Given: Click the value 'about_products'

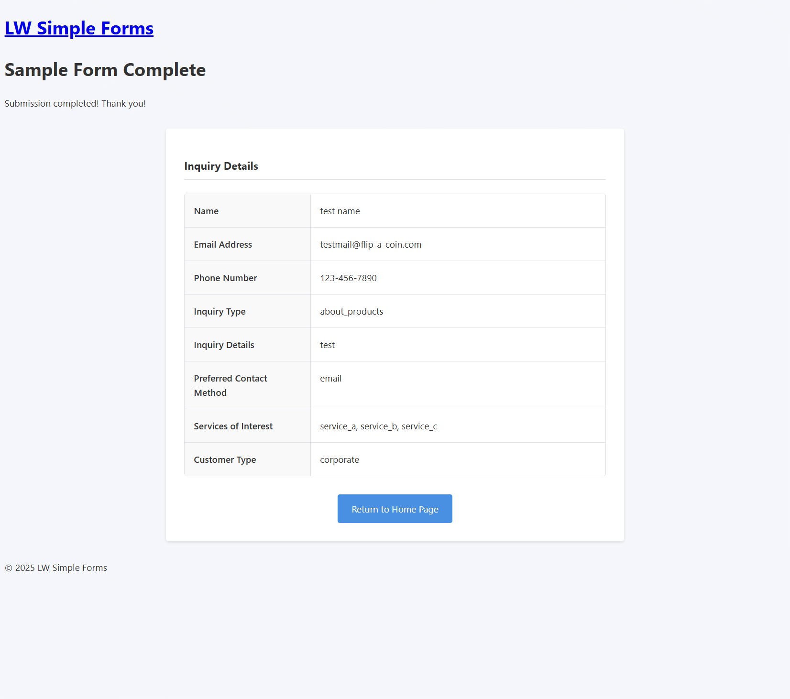Looking at the screenshot, I should (351, 311).
